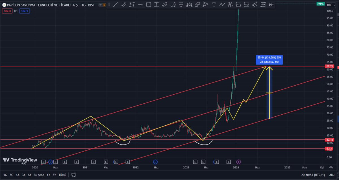Screen dimensions: 339x180
Task: Choose the trend-based Fib extension tool
Action: pyautogui.click(x=246, y=5)
